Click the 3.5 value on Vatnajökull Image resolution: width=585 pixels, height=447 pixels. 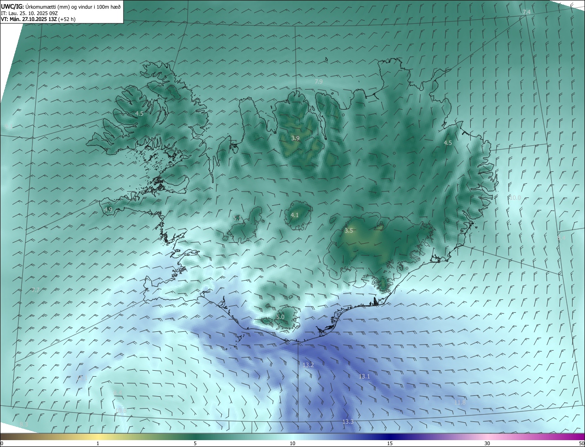pos(349,231)
